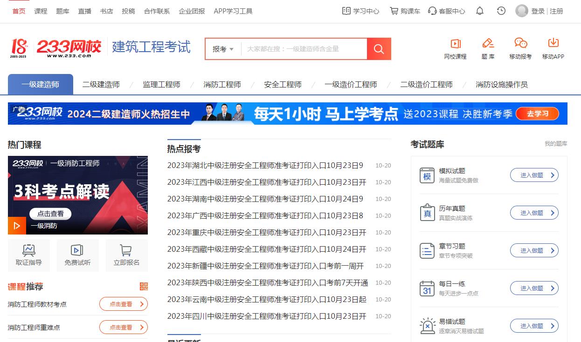Click the 易错试题 alarm icon
The height and width of the screenshot is (342, 581).
(427, 326)
